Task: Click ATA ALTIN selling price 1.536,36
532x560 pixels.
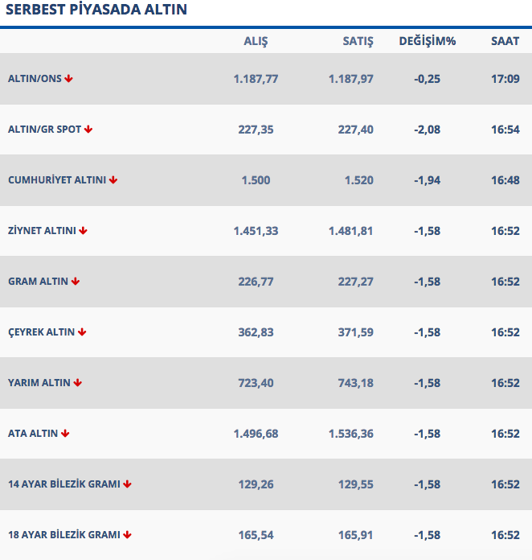Action: pyautogui.click(x=351, y=434)
